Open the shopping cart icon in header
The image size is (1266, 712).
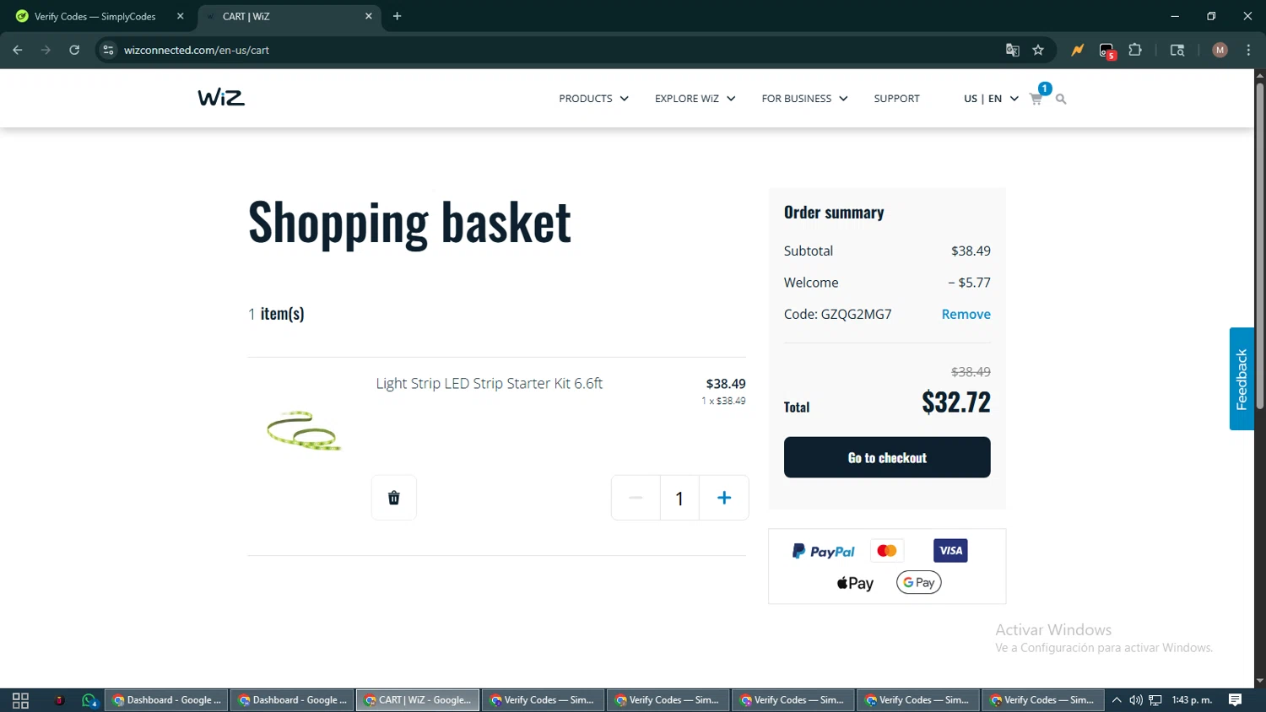[x=1036, y=99]
